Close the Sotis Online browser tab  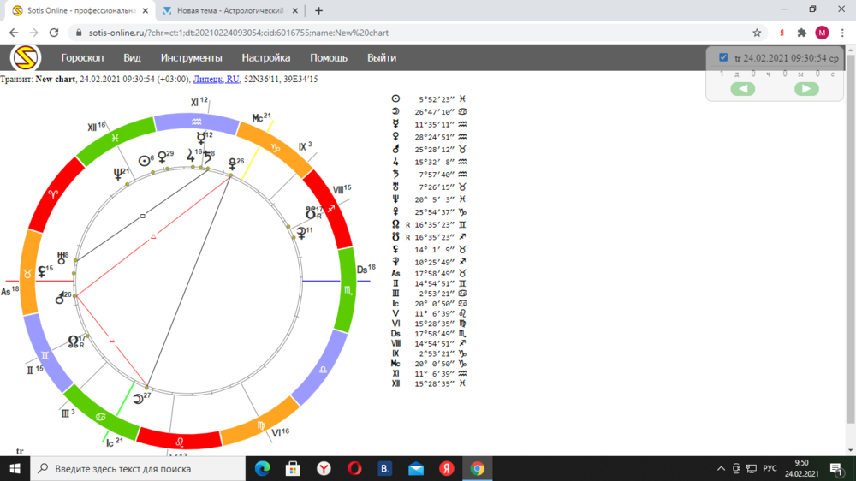pyautogui.click(x=146, y=10)
